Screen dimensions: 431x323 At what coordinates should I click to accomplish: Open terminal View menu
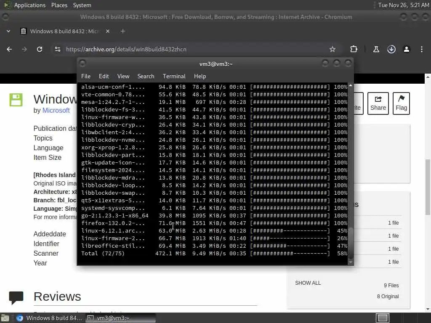[x=123, y=77]
